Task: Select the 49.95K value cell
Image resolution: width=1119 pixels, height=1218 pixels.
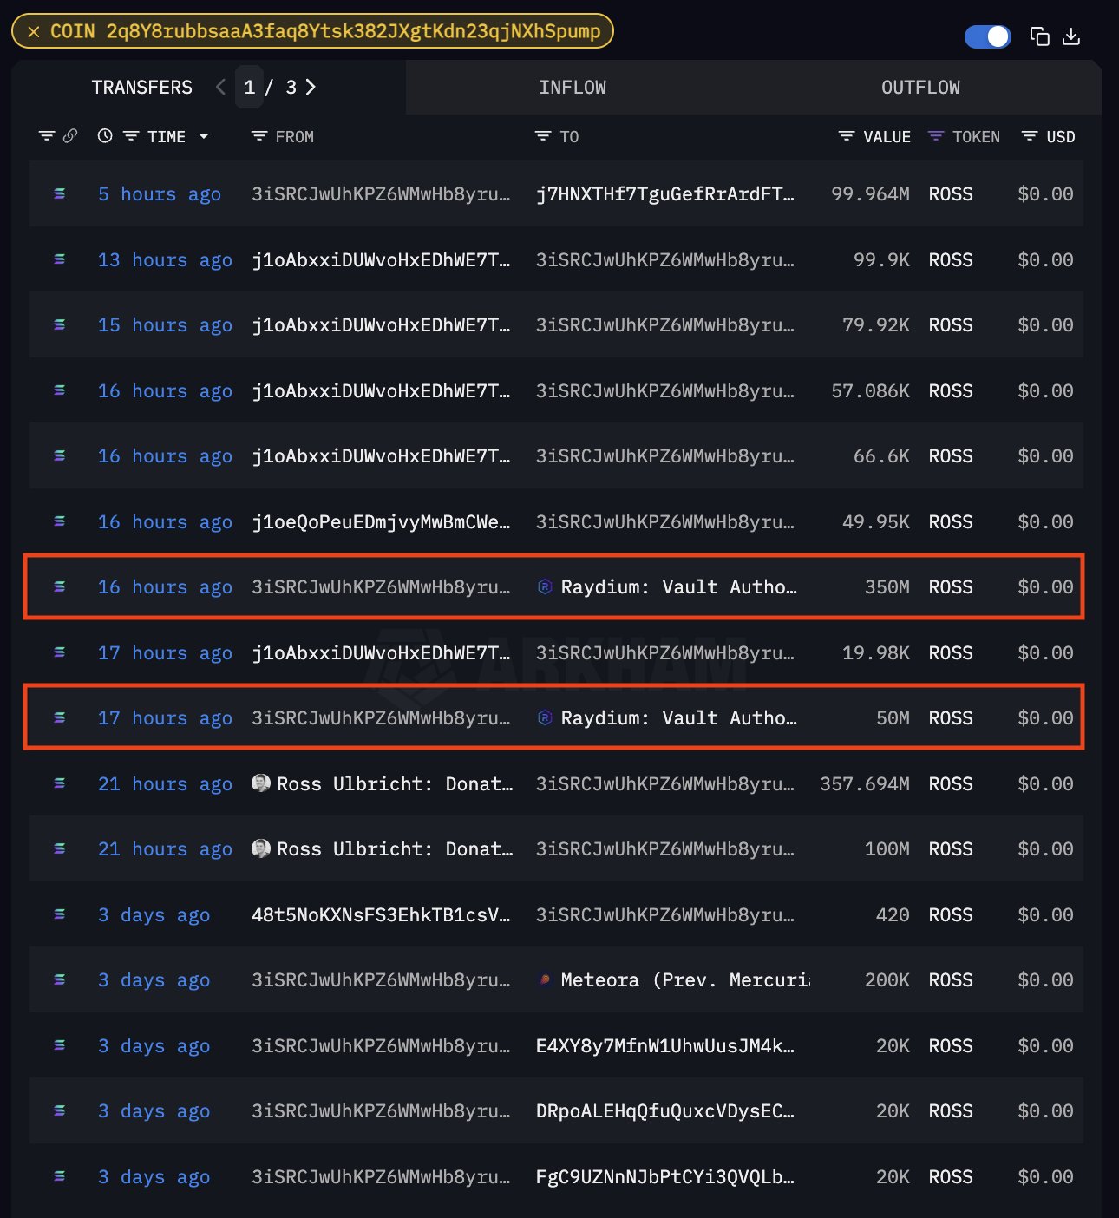Action: [x=876, y=522]
